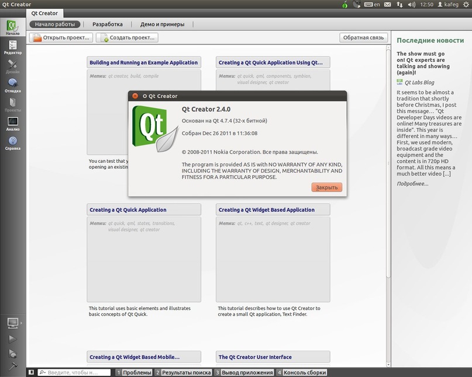Click the news headline The show must go on!
This screenshot has width=472, height=377.
[423, 63]
